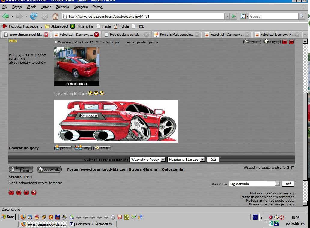Follow the 'Śledź odpowiedzi w tym temacie' link

pos(35,183)
